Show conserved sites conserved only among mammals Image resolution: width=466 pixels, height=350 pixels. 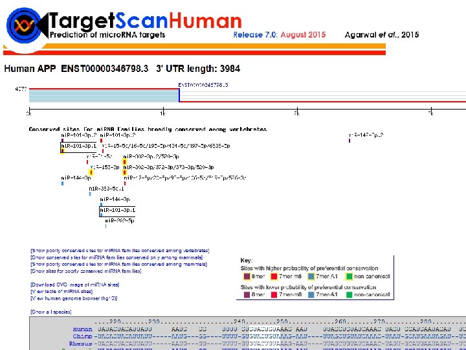(x=116, y=257)
